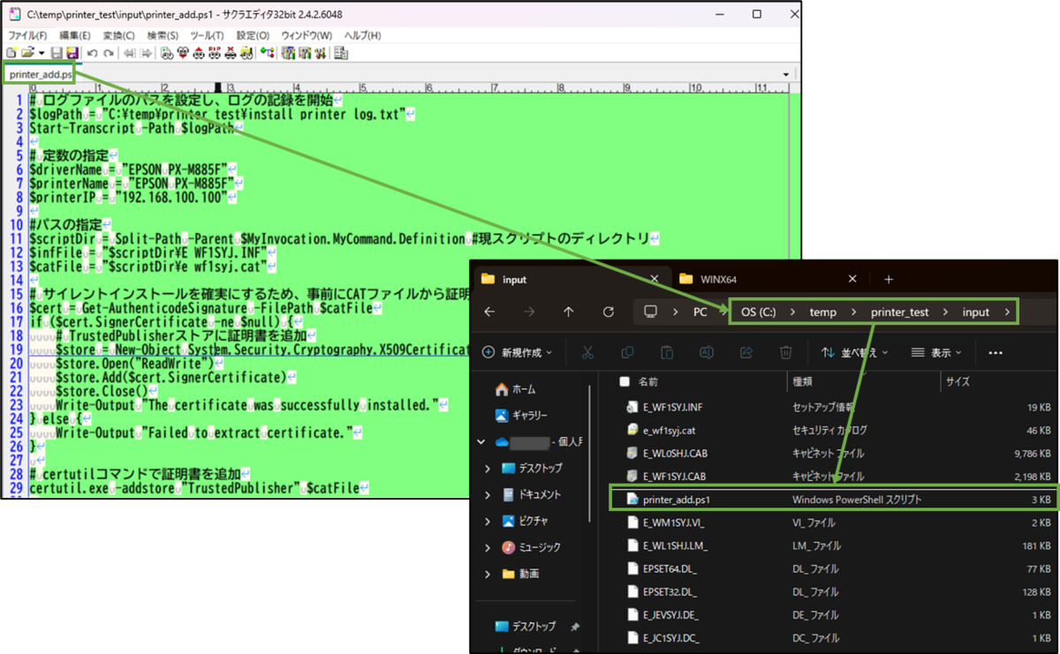1060x654 pixels.
Task: Open the 編集(E) menu
Action: tap(74, 35)
